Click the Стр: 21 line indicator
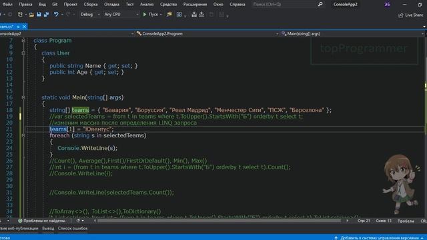 click(x=364, y=221)
